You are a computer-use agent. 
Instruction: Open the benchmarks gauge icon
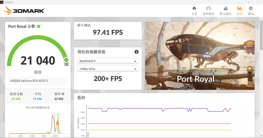tap(209, 8)
